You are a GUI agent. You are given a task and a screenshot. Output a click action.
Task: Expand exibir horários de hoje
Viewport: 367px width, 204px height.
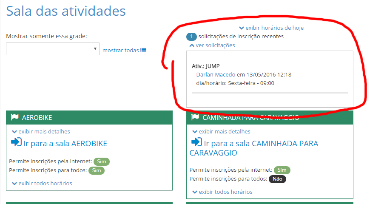point(271,28)
